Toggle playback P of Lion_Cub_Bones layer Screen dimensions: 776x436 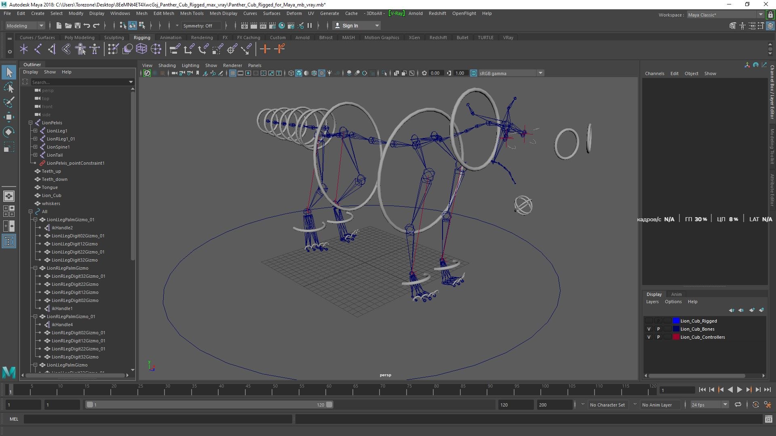tap(658, 329)
